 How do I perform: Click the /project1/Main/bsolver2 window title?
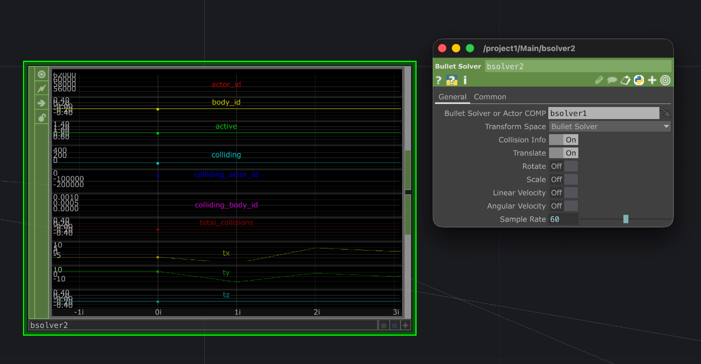529,48
